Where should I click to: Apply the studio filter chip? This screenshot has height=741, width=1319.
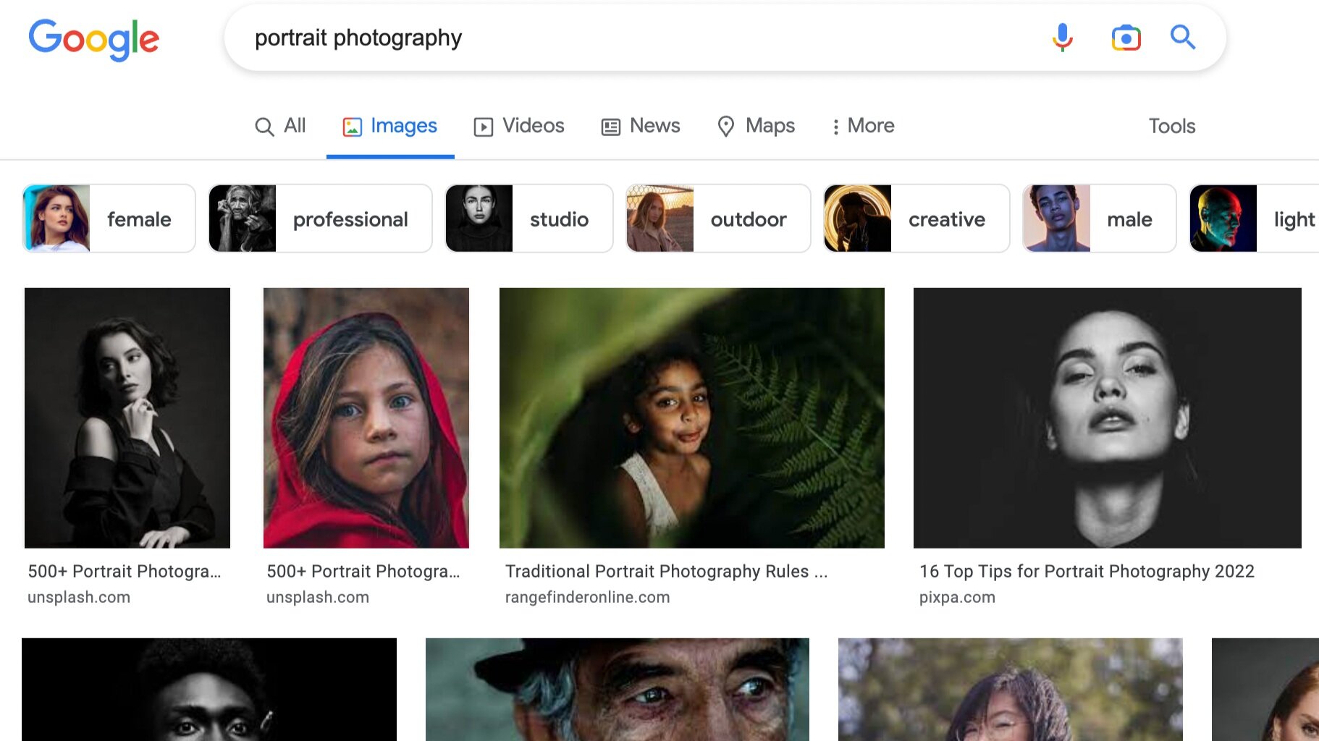[x=529, y=219]
